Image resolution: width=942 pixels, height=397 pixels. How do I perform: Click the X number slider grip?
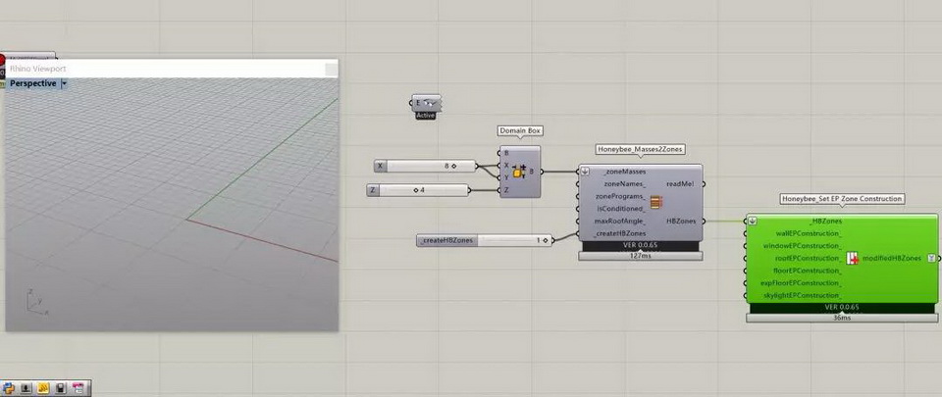point(453,167)
